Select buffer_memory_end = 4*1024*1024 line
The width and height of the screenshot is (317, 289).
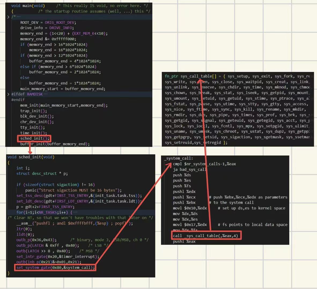click(65, 61)
